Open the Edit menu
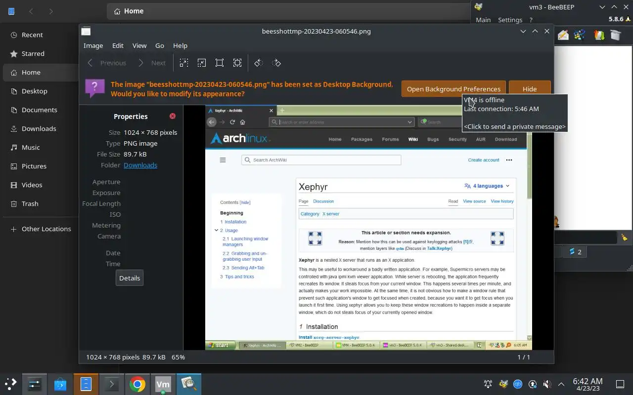This screenshot has height=395, width=633. click(118, 45)
